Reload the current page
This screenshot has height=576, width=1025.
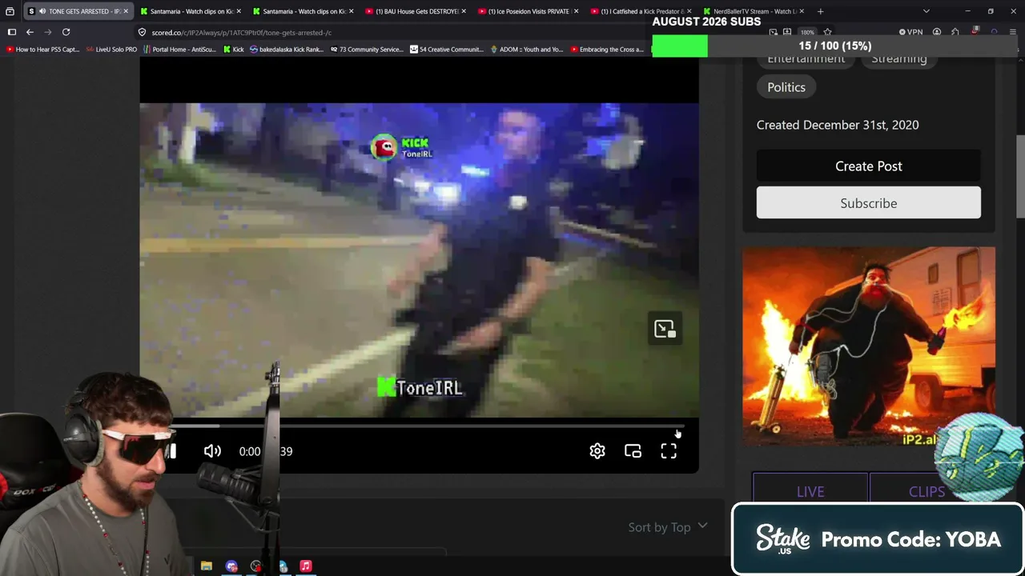click(x=66, y=32)
